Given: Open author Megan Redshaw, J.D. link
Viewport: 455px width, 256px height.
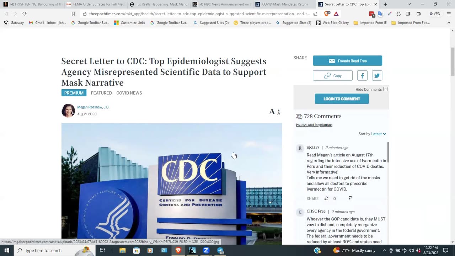Looking at the screenshot, I should pyautogui.click(x=93, y=107).
